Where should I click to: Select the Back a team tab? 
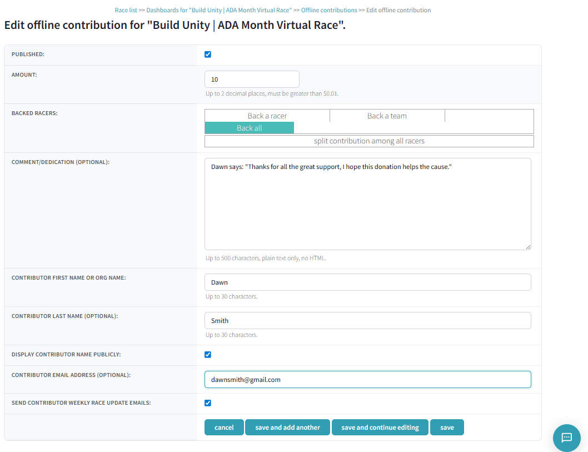[x=387, y=116]
